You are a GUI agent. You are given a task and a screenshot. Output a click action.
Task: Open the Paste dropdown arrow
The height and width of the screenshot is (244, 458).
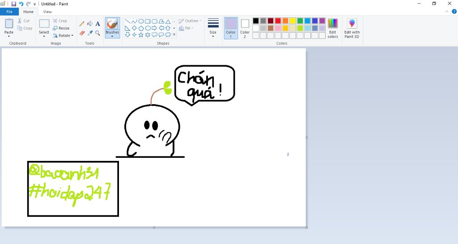[x=9, y=36]
